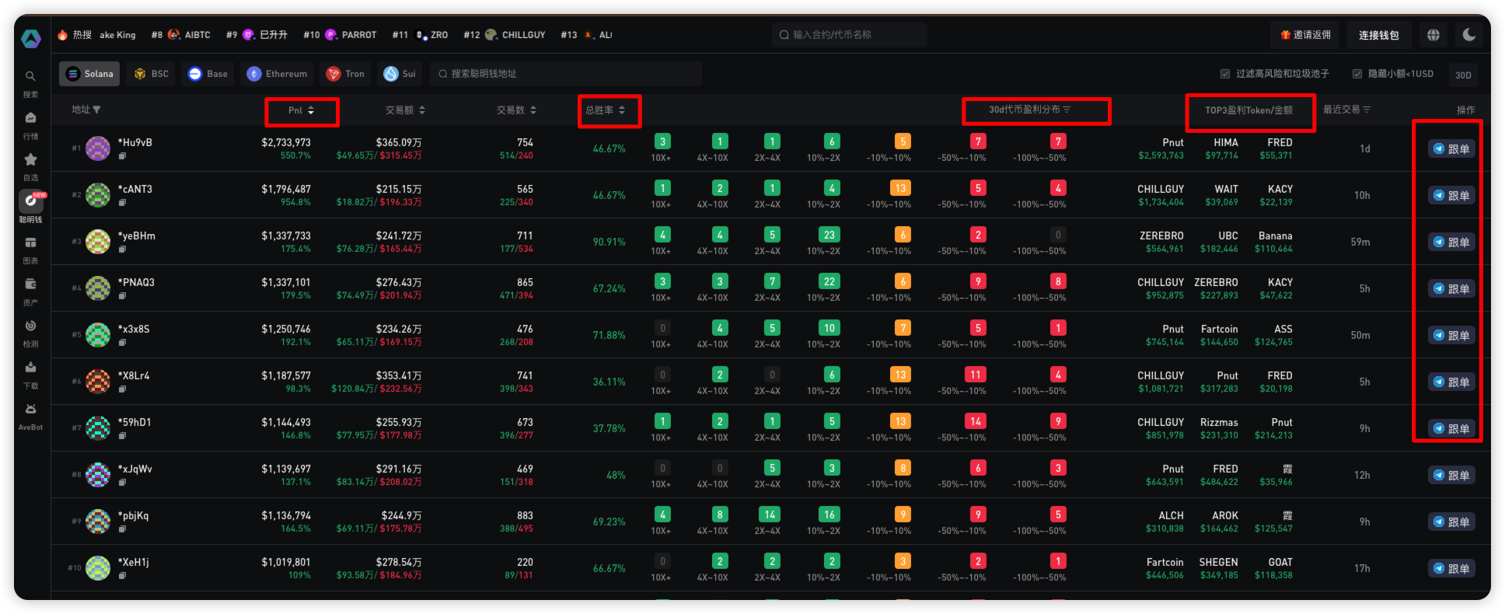Open the 行情 market sidebar icon
Image resolution: width=1505 pixels, height=614 pixels.
pyautogui.click(x=30, y=118)
